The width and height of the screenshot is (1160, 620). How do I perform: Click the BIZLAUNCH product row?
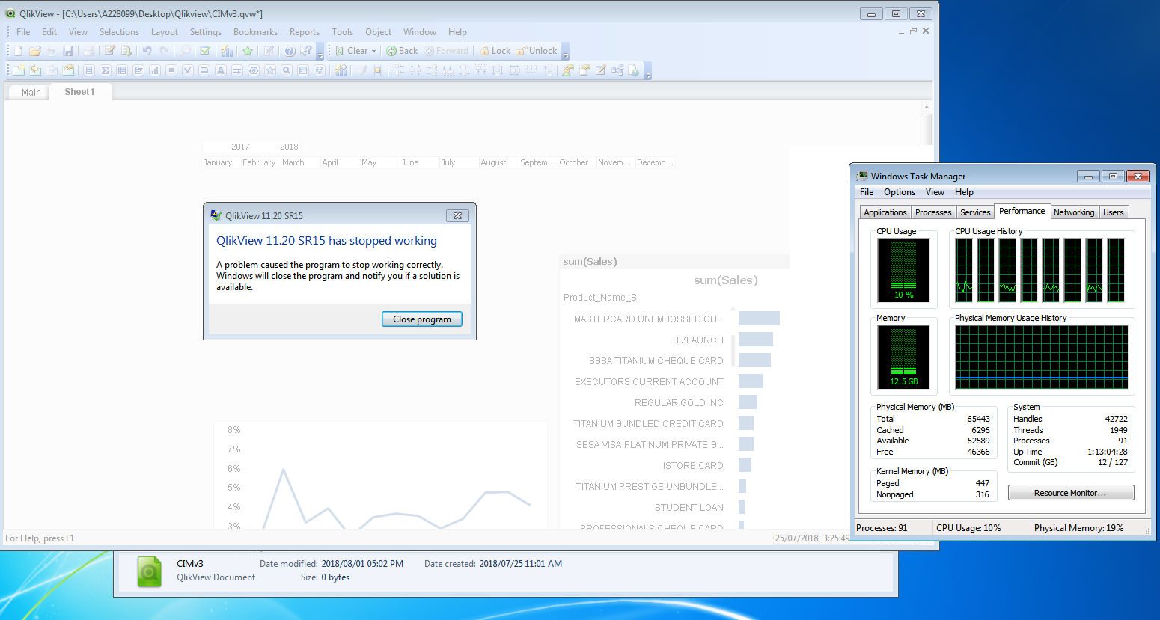(697, 340)
